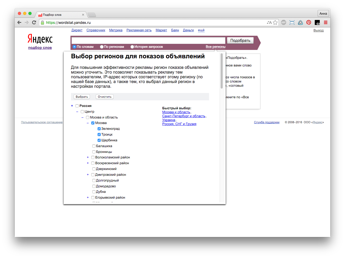Click the region list scrollbar thumb
Image resolution: width=345 pixels, height=258 pixels.
coord(222,71)
